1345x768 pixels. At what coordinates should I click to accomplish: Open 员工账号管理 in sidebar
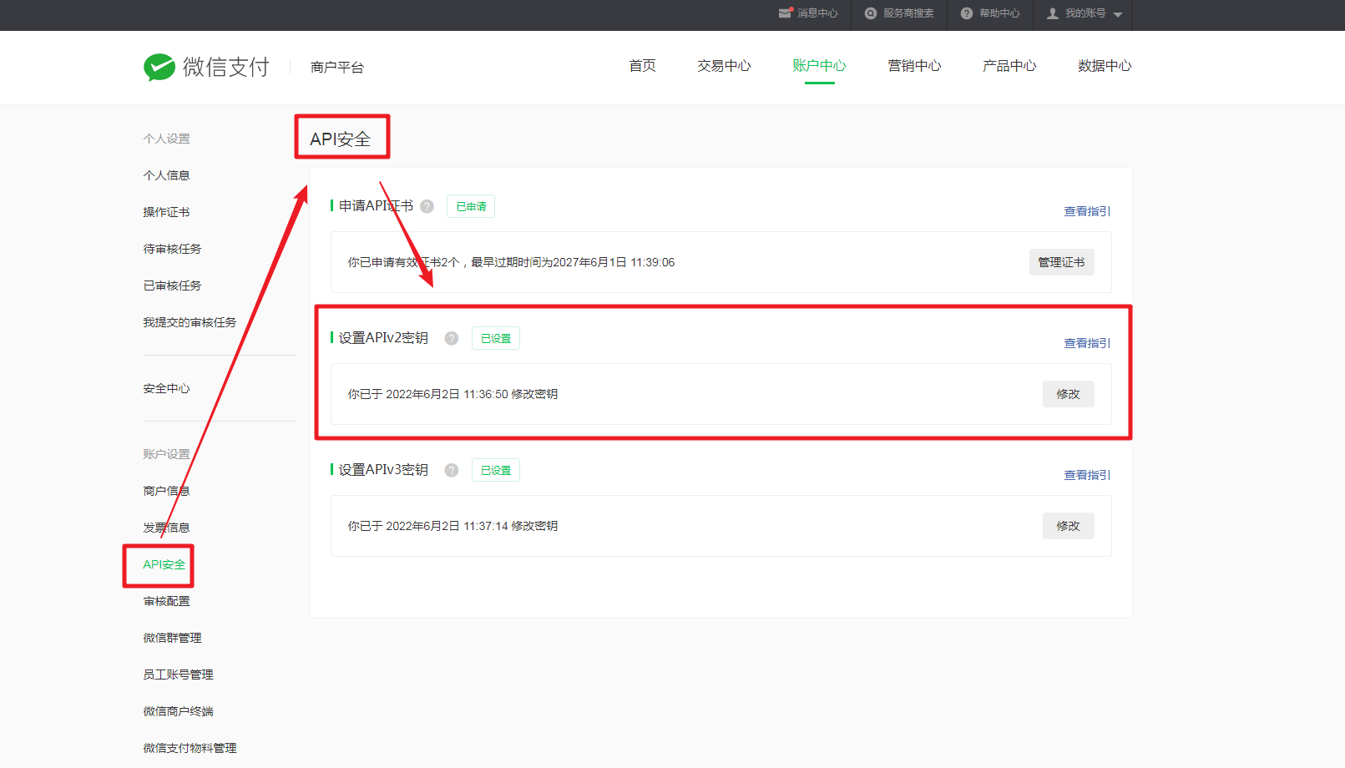178,675
